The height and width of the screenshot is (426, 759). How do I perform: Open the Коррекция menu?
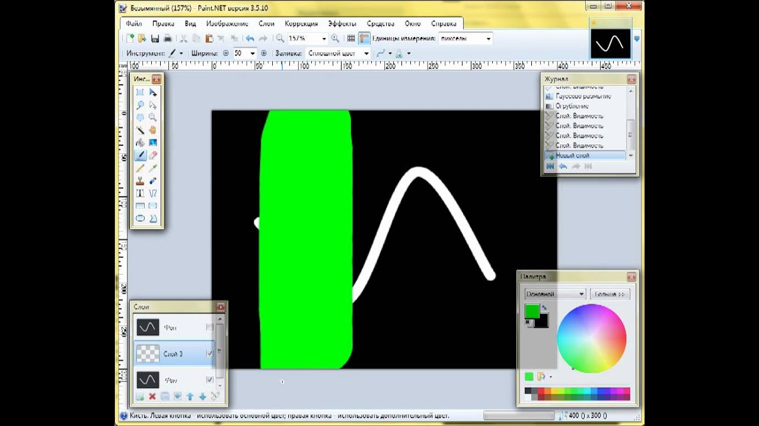(x=301, y=24)
